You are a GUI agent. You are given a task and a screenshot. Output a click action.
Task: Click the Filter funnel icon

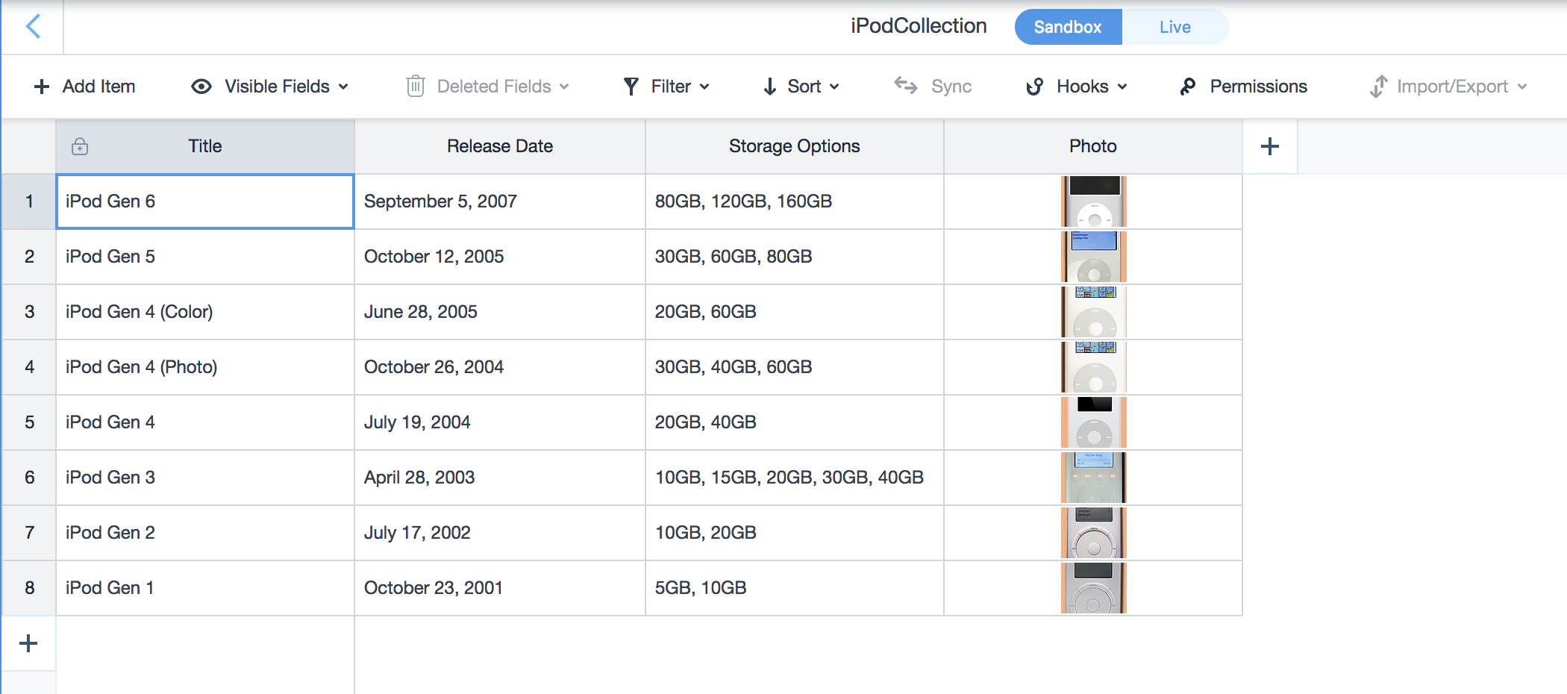pos(631,87)
